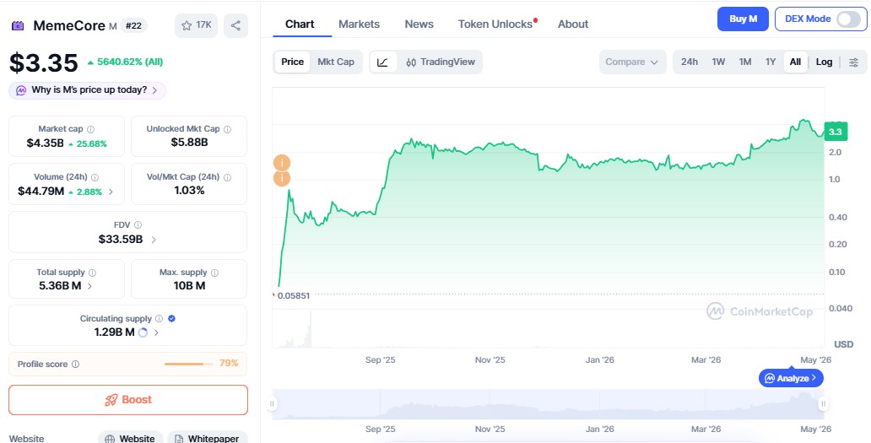Click the $4.35B market cap value
871x443 pixels.
coord(45,143)
